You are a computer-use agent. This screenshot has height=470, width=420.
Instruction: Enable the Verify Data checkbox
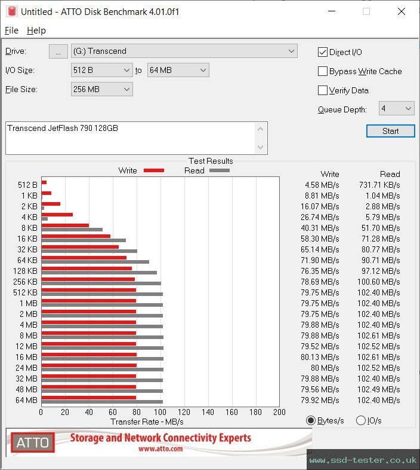pyautogui.click(x=323, y=90)
